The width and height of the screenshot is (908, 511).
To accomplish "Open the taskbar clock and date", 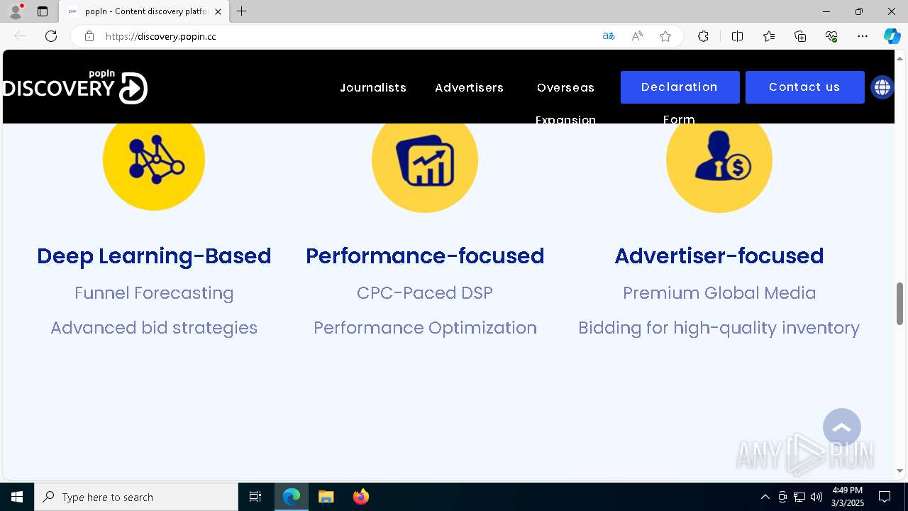I will [x=848, y=497].
